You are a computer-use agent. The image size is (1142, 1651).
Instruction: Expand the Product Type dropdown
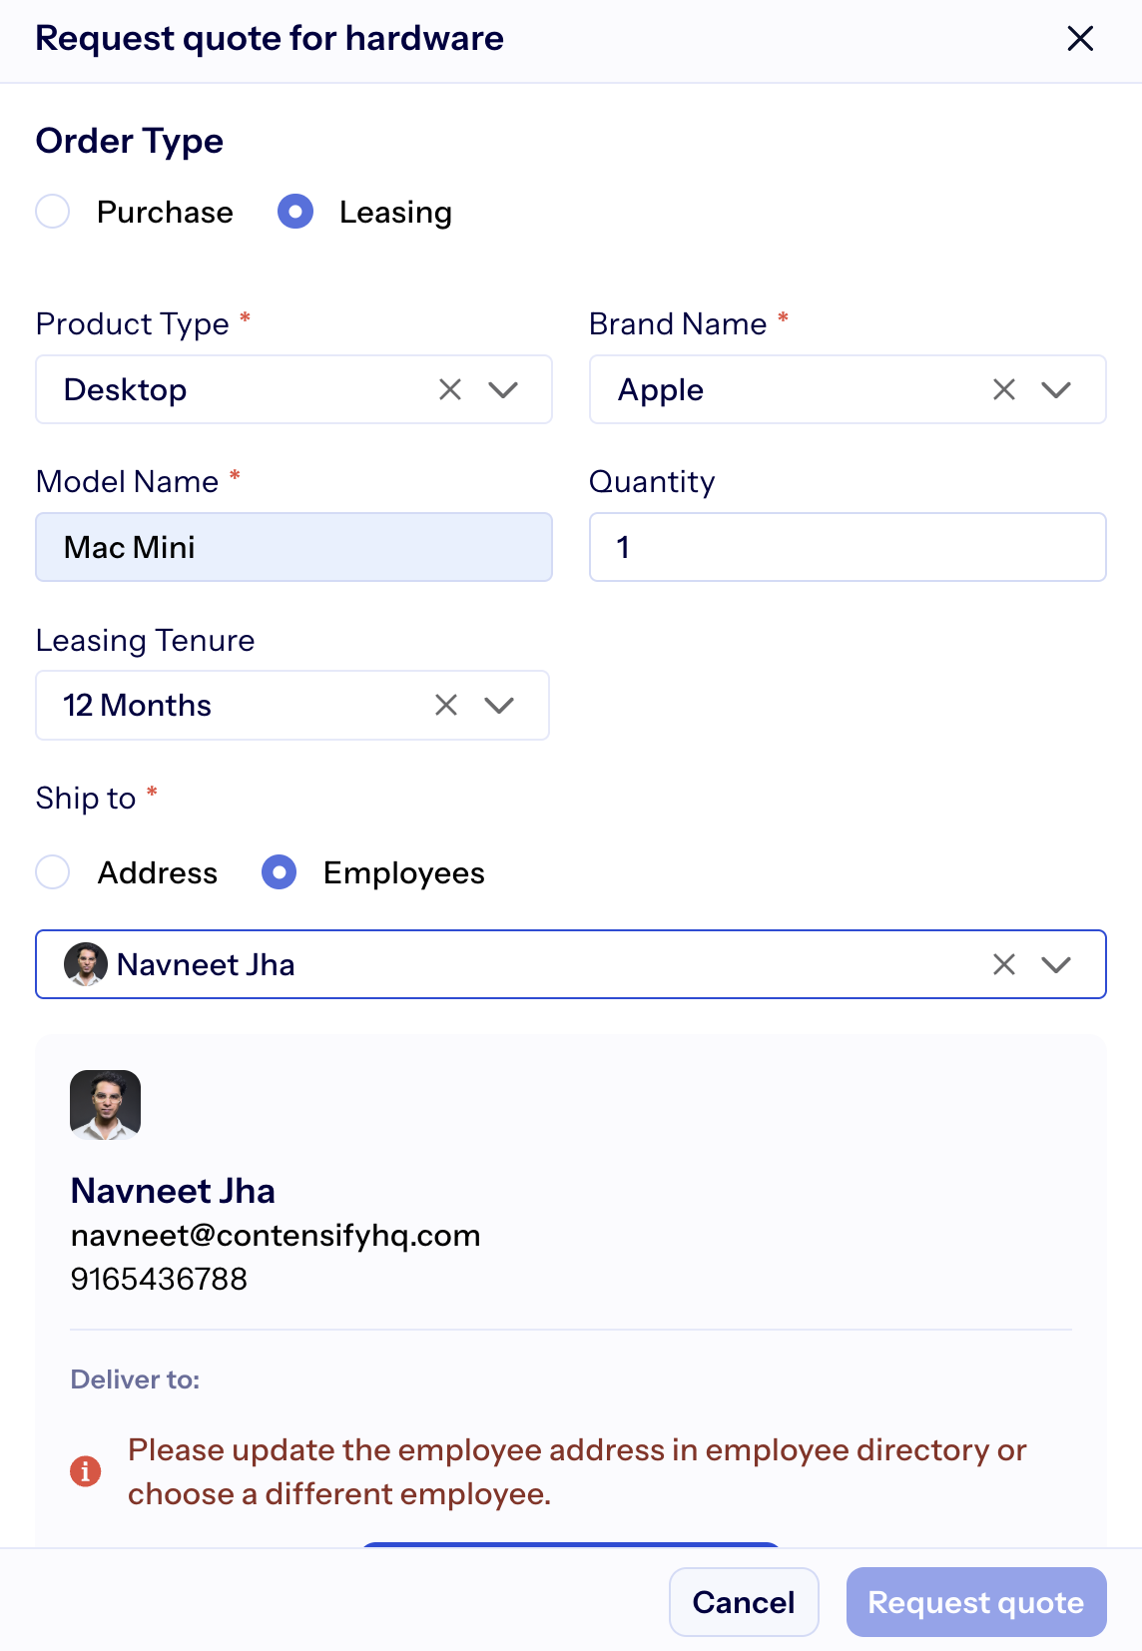[x=503, y=389]
